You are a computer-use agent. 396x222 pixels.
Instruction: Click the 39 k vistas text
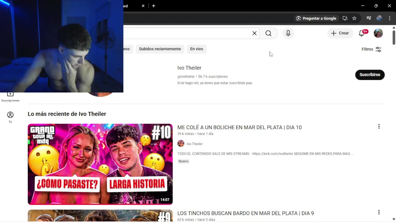[186, 134]
